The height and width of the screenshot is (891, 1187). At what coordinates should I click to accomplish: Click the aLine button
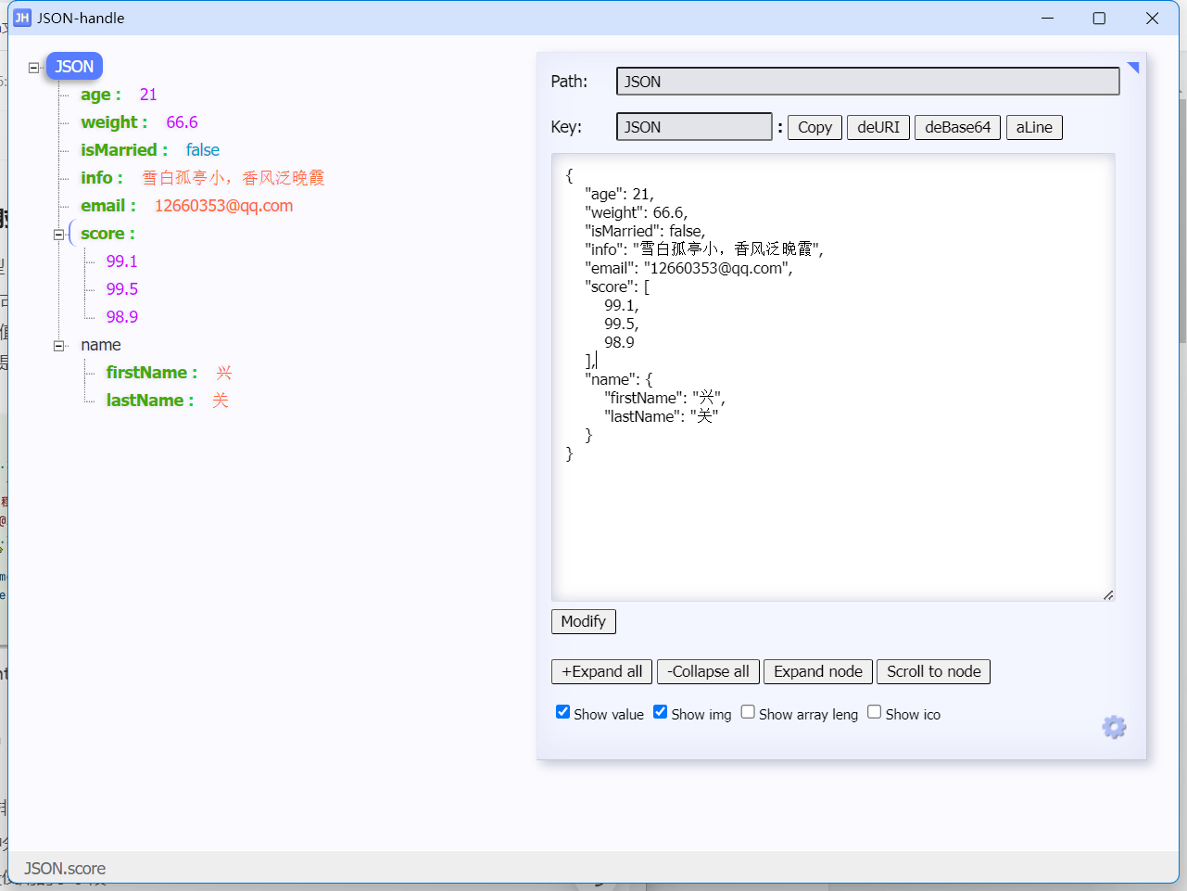point(1034,127)
